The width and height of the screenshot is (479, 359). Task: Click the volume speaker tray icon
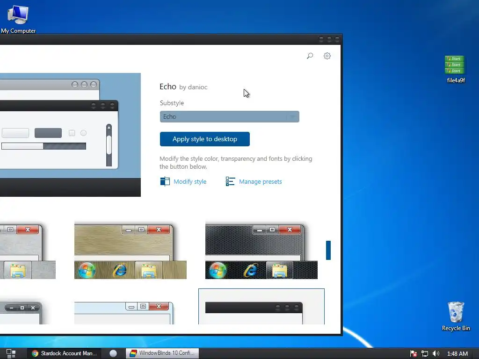[436, 353]
